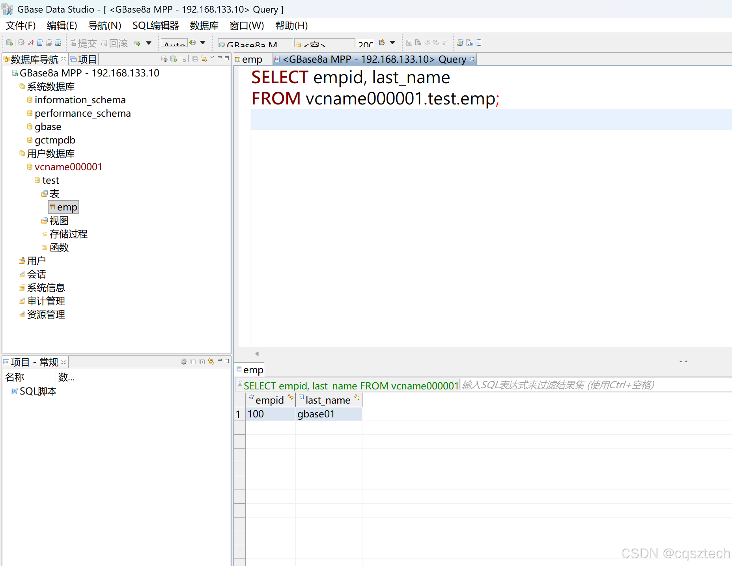Click collapse all icon in project panel

(x=193, y=361)
